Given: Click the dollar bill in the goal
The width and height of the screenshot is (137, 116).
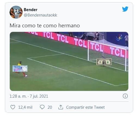Looking at the screenshot, I should tap(104, 62).
